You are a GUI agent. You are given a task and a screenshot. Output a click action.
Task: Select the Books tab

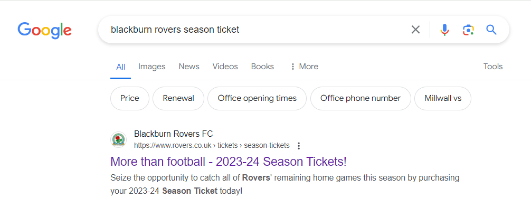click(262, 67)
